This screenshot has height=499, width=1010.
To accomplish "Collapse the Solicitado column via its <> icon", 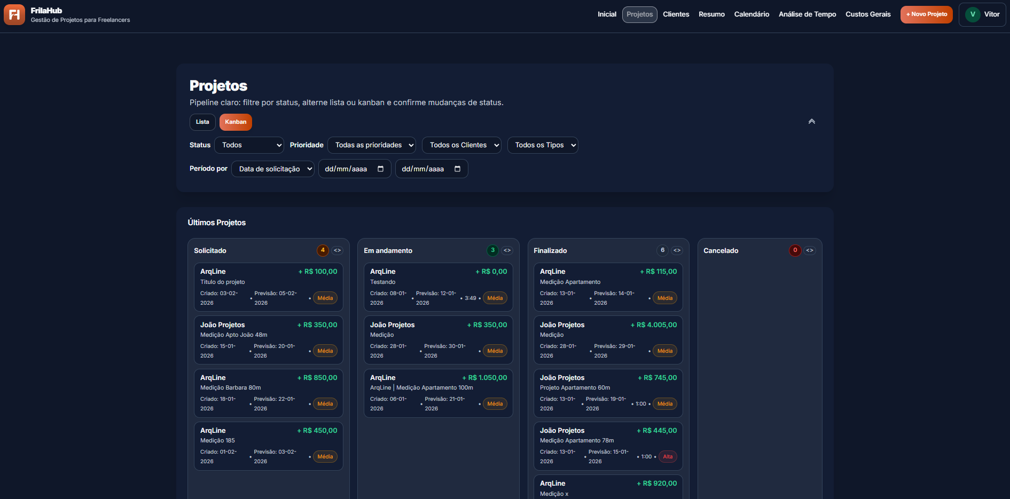I will [337, 250].
